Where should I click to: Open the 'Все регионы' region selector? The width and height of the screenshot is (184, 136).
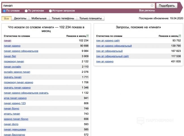pos(147,10)
